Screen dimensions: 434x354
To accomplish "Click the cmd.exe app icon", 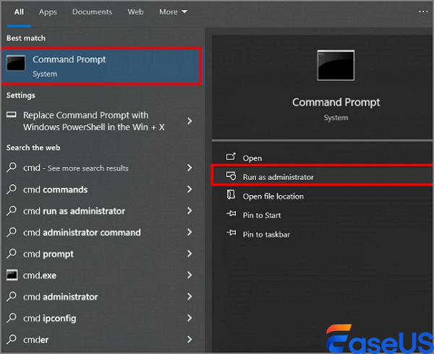I will pos(12,275).
